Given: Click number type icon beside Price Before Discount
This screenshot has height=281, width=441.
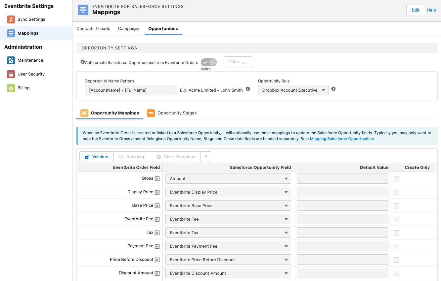Looking at the screenshot, I should (157, 260).
